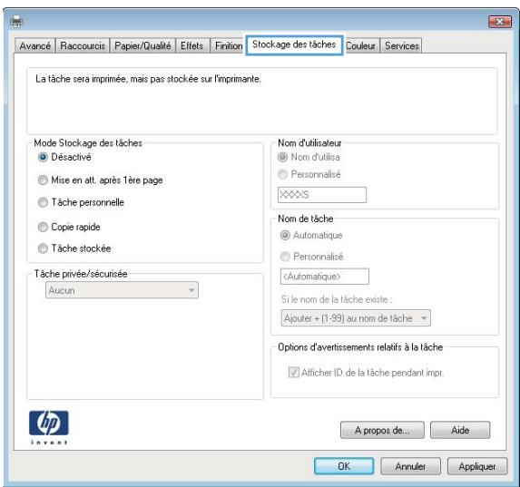Click the 'Mode Stockage des tâches' group label

pyautogui.click(x=88, y=143)
